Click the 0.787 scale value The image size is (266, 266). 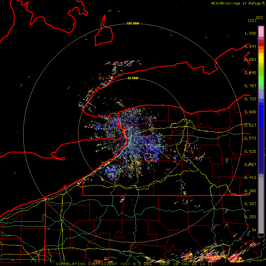tap(250, 86)
